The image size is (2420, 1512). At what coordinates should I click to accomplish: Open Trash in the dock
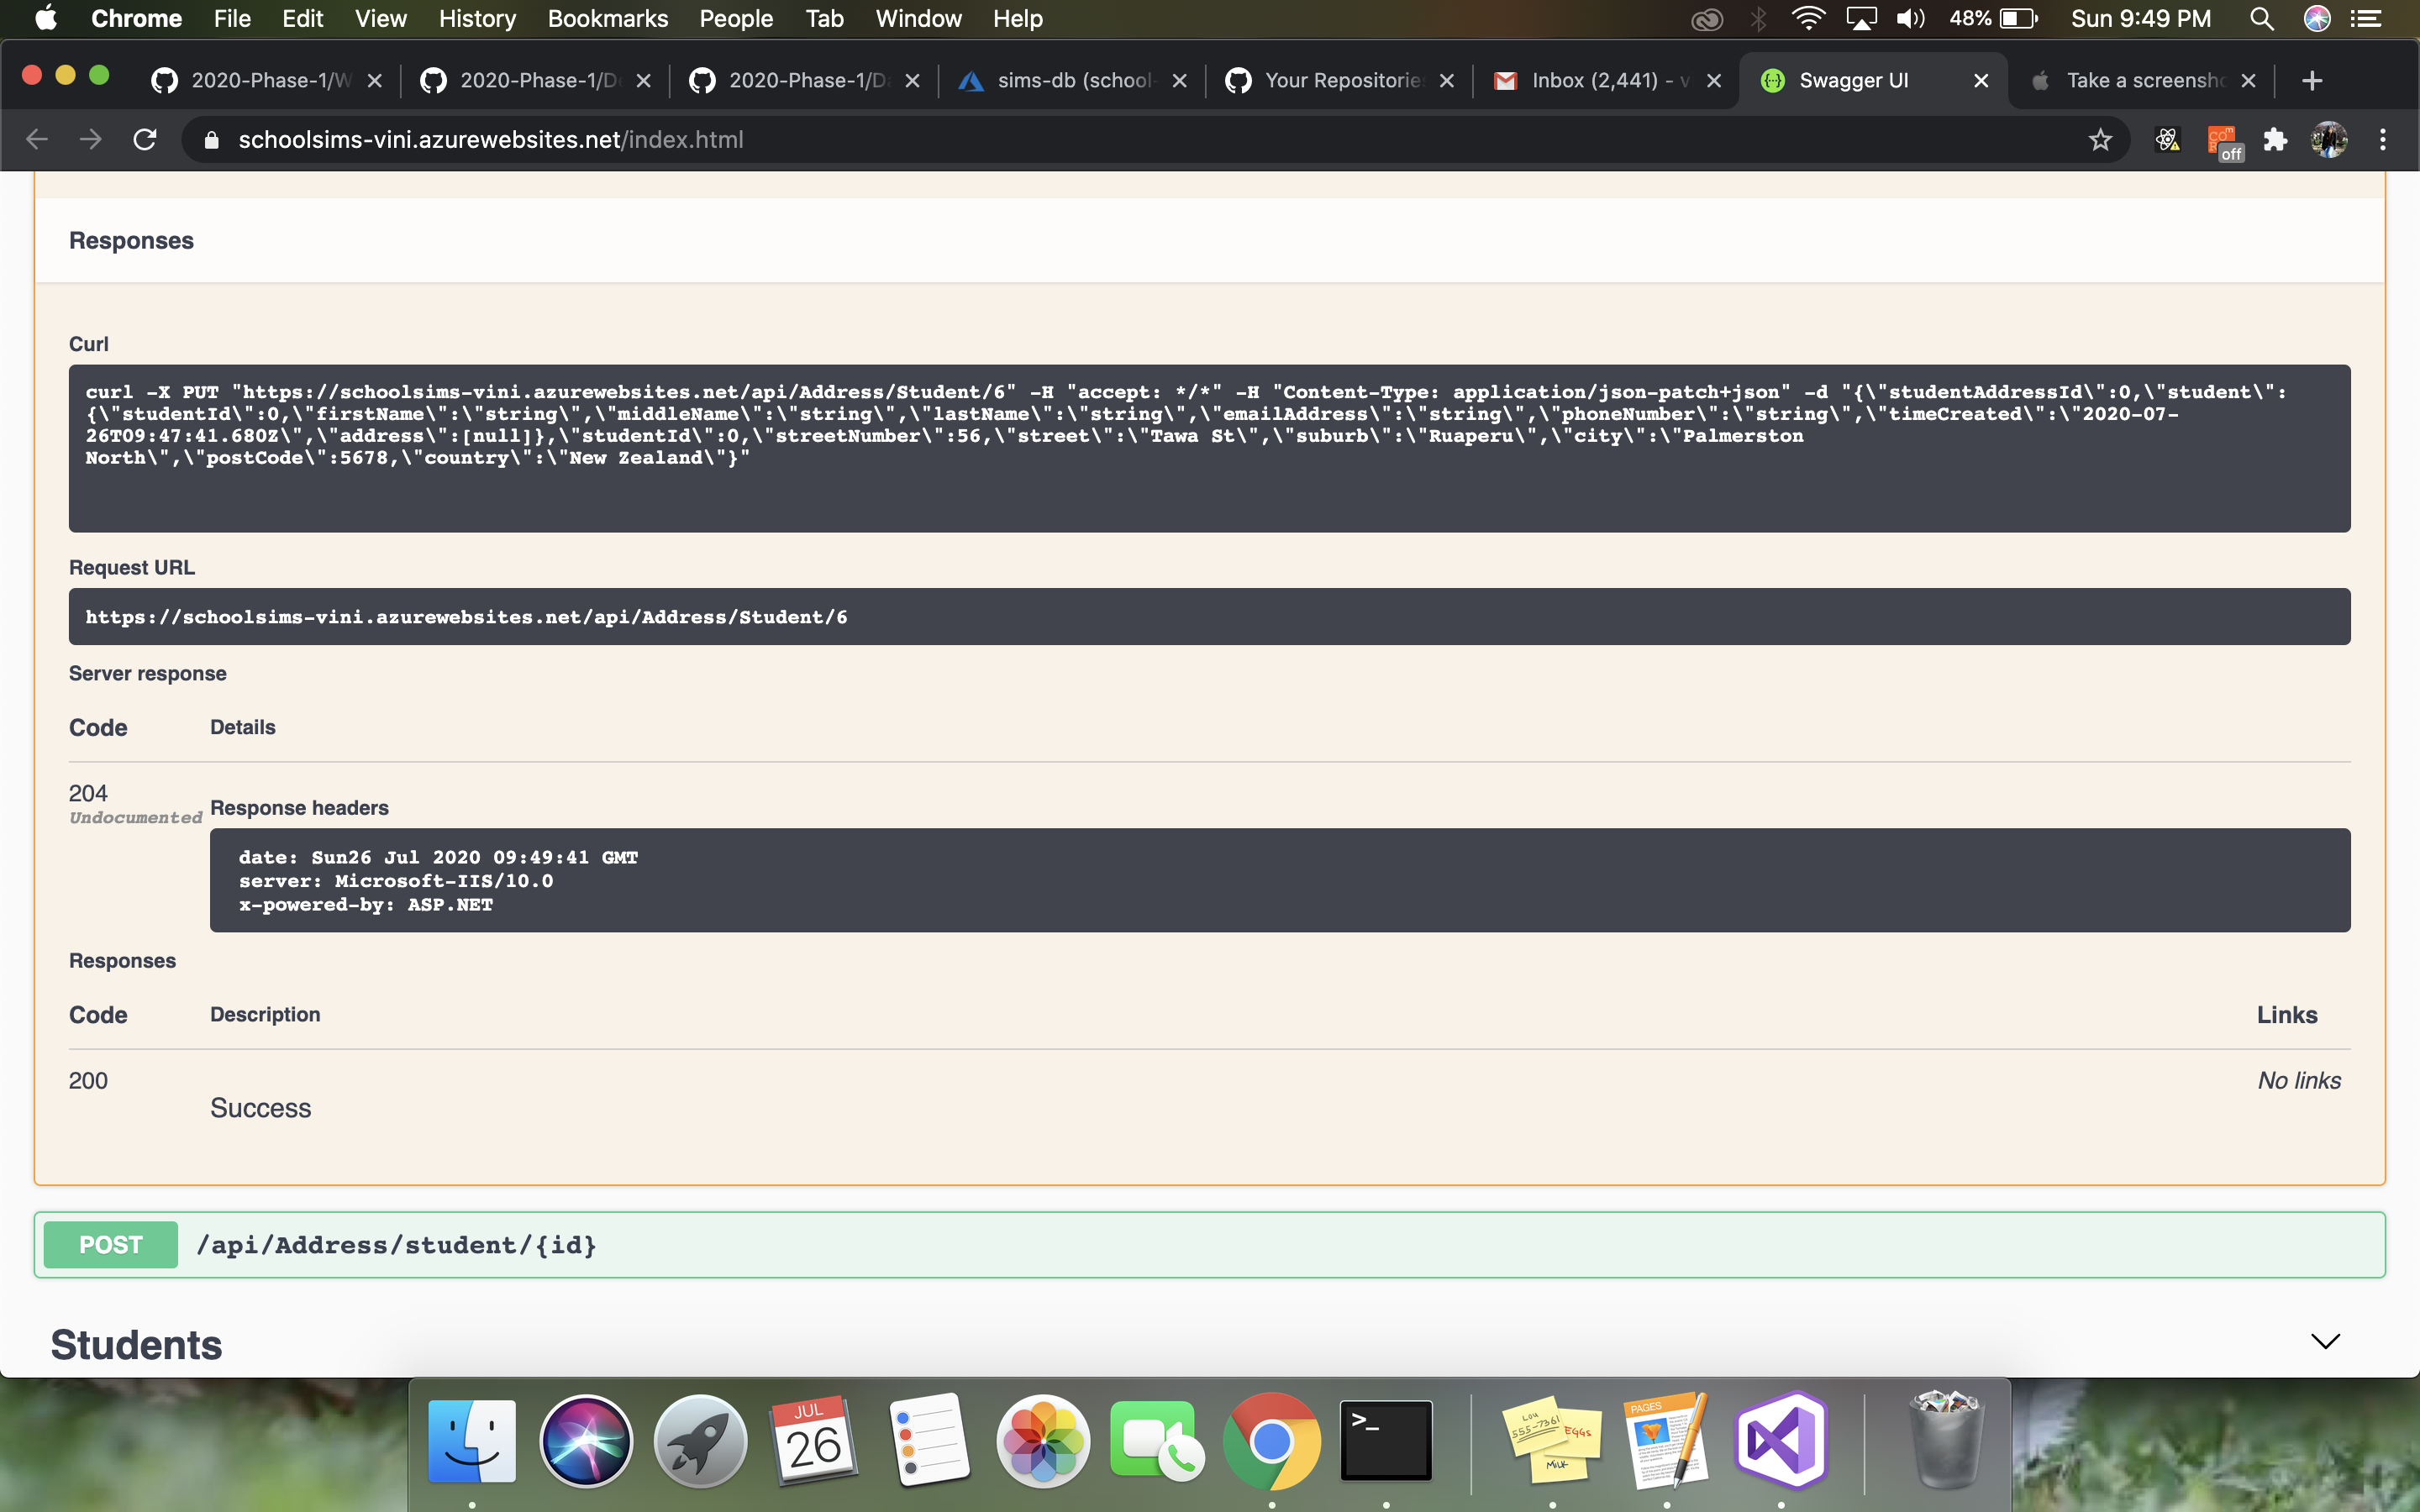point(1945,1441)
